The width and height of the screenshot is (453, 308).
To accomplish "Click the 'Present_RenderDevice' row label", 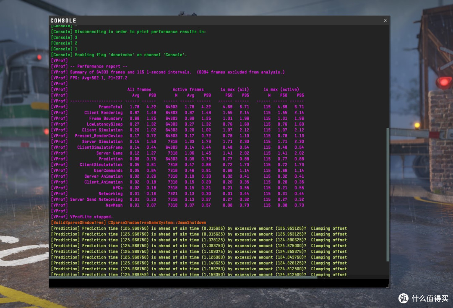I will point(99,136).
